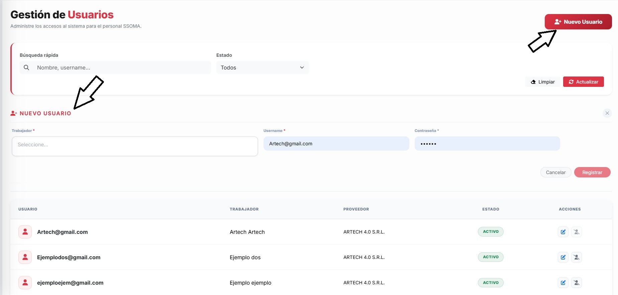The image size is (618, 295).
Task: Click the Limpiar button
Action: (x=543, y=82)
